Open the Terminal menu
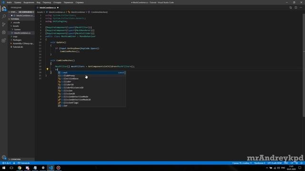Image resolution: width=305 pixels, height=171 pixels. 68,2
